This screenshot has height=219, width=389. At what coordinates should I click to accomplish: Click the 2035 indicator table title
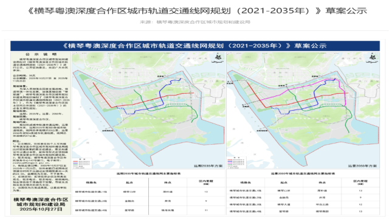tap(148, 173)
